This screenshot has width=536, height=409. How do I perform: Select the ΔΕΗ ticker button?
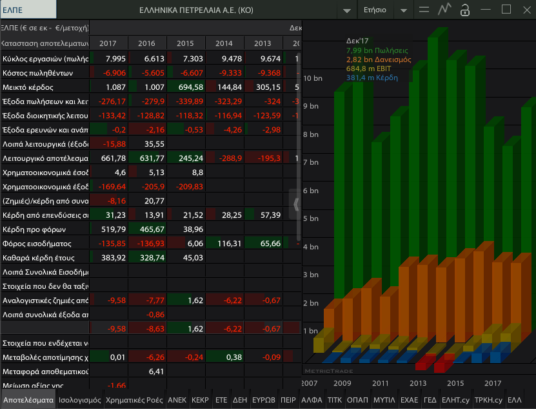coord(240,400)
